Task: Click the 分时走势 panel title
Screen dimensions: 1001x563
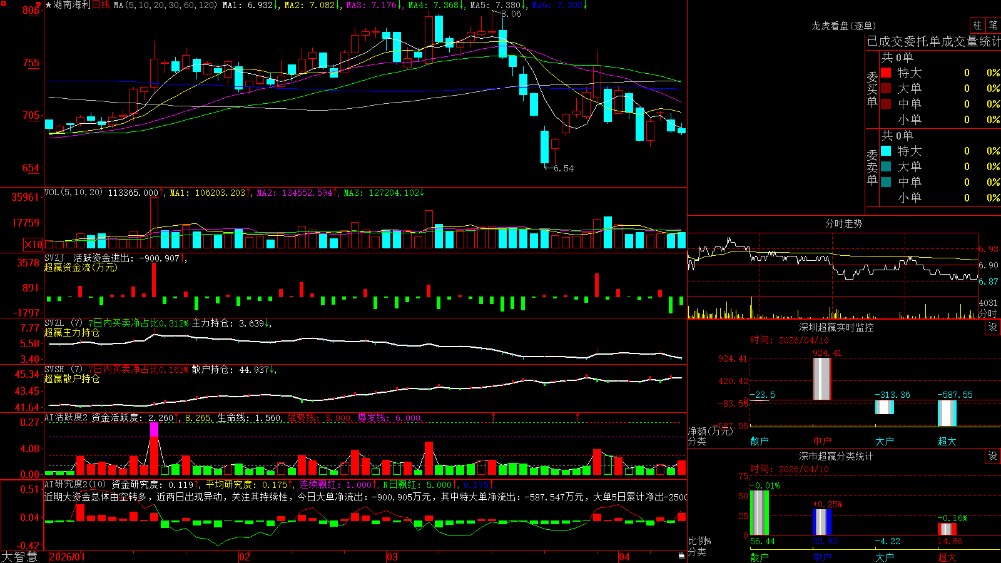Action: coord(843,223)
